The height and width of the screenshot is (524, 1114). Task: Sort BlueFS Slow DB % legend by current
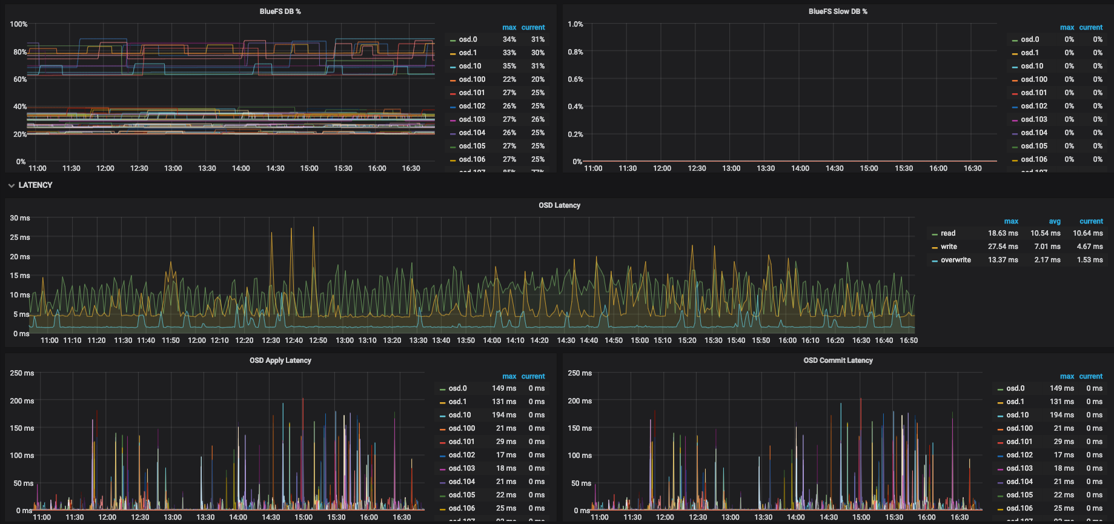point(1090,27)
